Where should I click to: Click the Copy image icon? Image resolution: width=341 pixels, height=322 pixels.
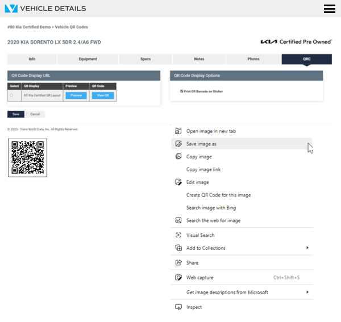pyautogui.click(x=178, y=156)
